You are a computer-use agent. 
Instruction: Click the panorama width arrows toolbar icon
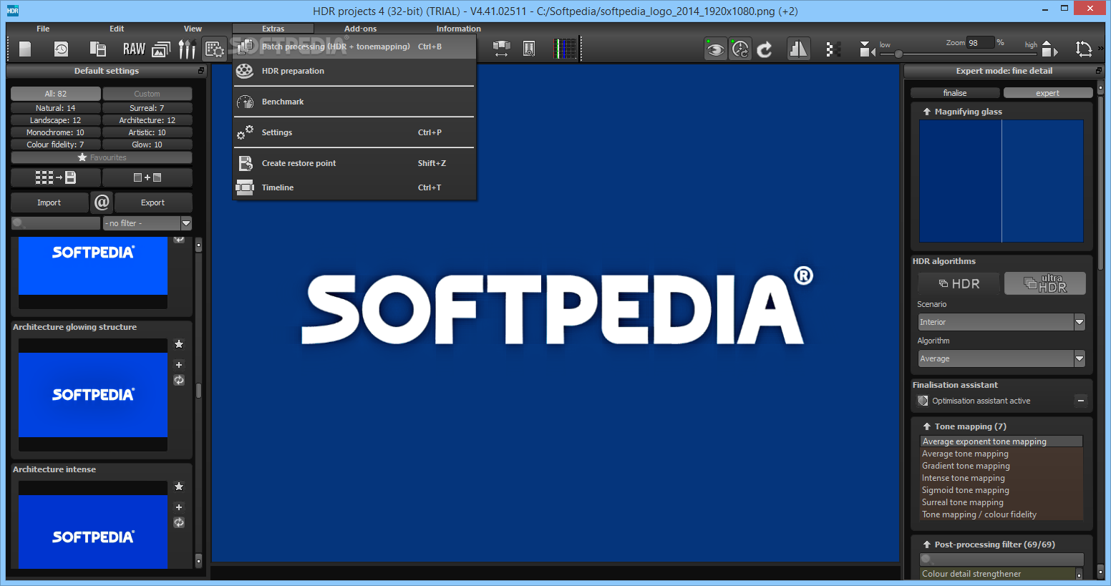click(x=501, y=49)
